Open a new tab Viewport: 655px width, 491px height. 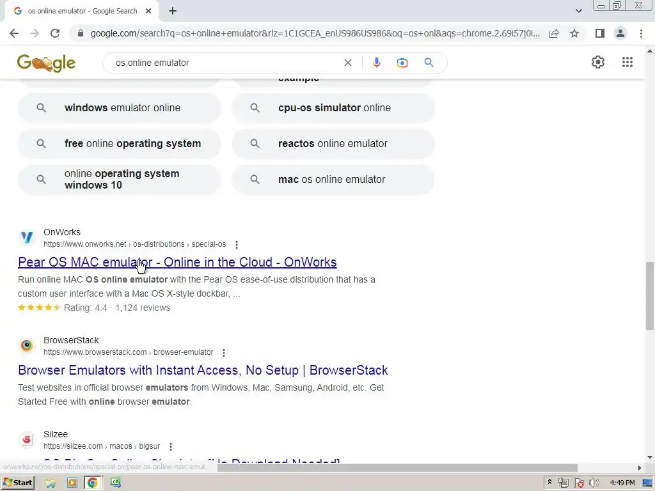coord(173,12)
